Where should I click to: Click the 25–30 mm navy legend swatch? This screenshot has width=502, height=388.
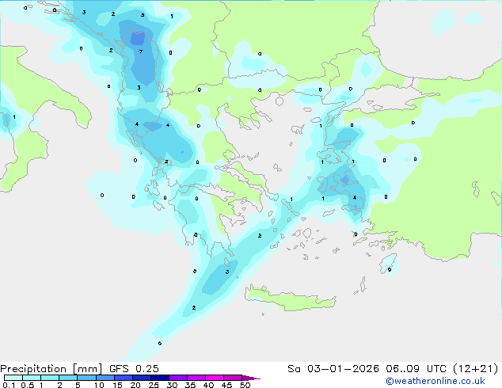[x=160, y=378]
